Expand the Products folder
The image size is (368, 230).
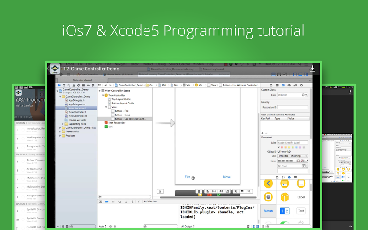click(60, 136)
